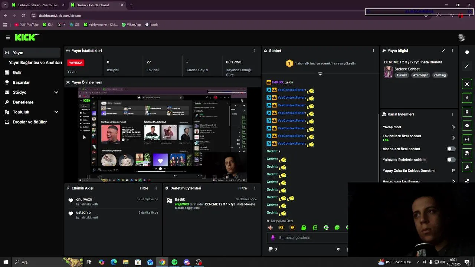Image resolution: width=475 pixels, height=267 pixels.
Task: Open Achievements - Kick bookmark
Action: click(x=101, y=25)
